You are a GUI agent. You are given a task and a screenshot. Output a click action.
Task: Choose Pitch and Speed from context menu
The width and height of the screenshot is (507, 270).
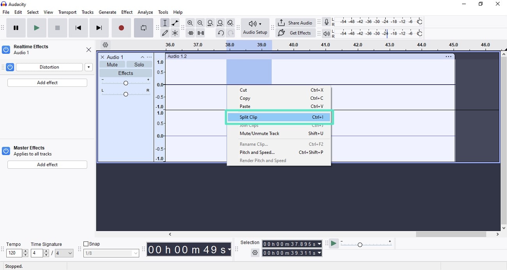[279, 152]
